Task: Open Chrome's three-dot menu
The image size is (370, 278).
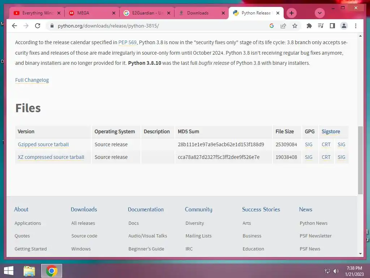Action: click(356, 26)
